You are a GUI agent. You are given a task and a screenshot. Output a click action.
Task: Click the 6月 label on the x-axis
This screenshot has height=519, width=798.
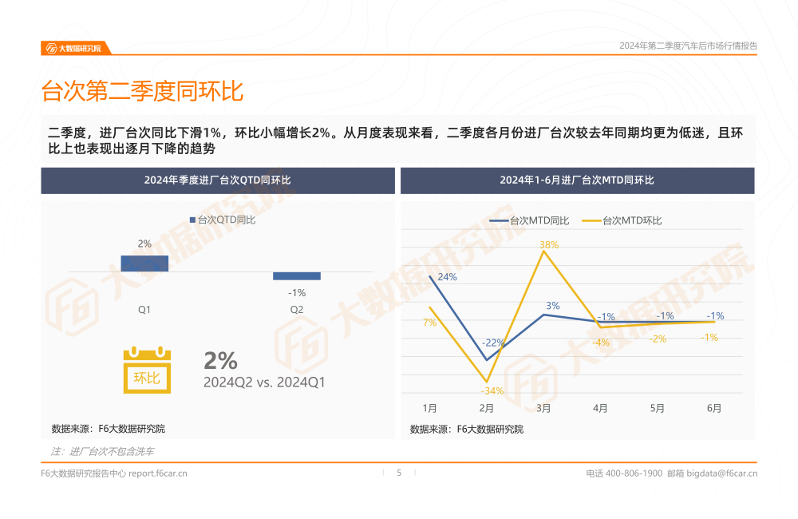pyautogui.click(x=714, y=408)
